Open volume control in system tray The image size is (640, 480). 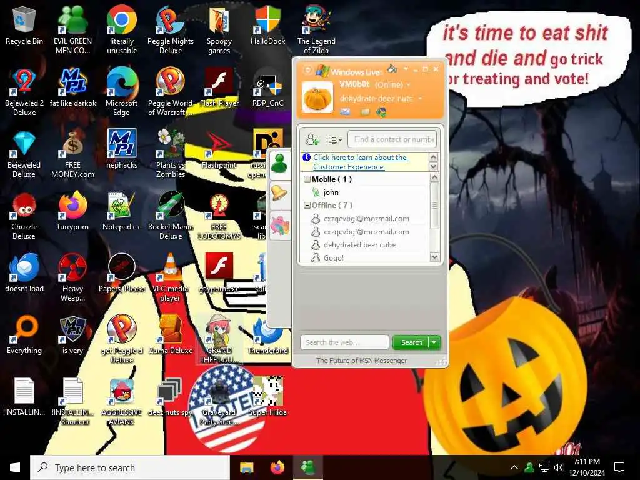(x=559, y=467)
